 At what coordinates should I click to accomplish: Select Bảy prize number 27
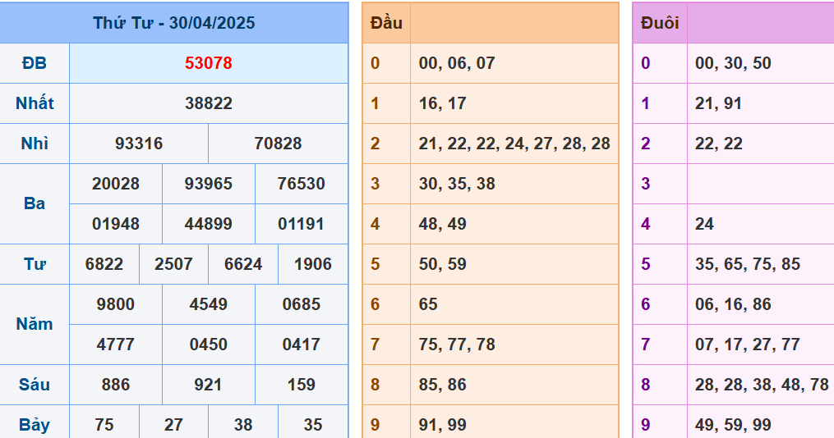173,425
